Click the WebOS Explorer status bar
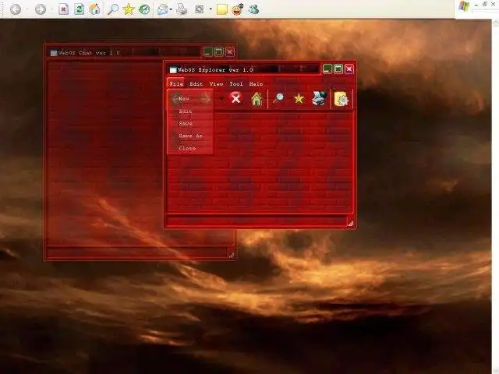The image size is (499, 374). (257, 221)
